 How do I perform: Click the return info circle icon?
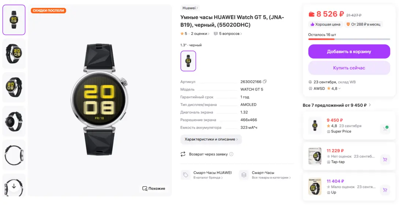click(x=231, y=154)
